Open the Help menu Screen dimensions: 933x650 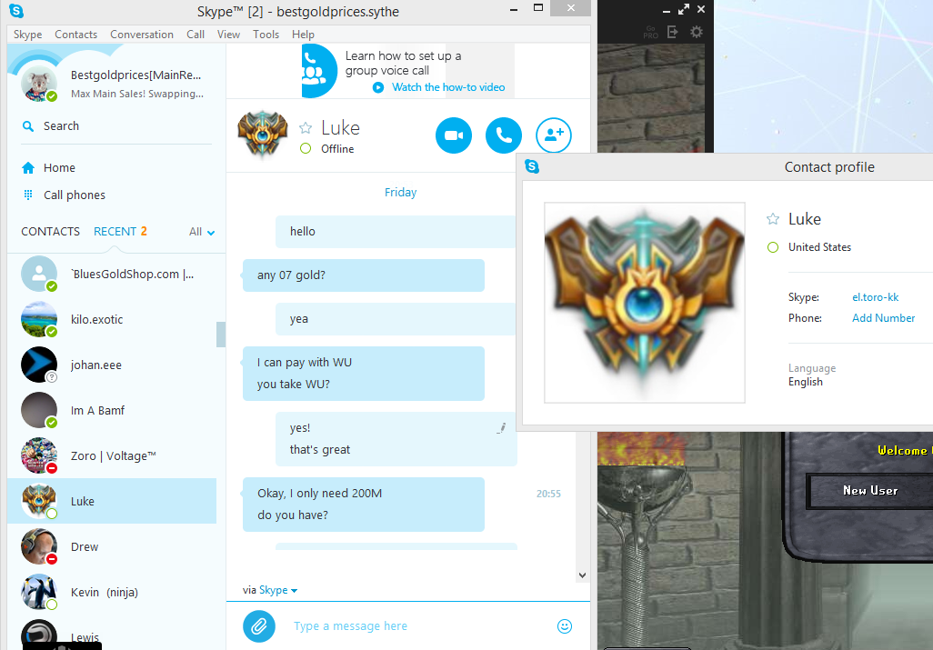303,35
